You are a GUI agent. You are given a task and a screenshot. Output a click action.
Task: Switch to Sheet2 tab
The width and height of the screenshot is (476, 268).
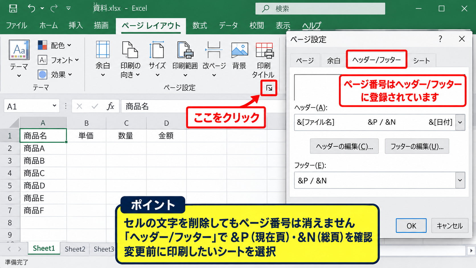[x=75, y=249]
